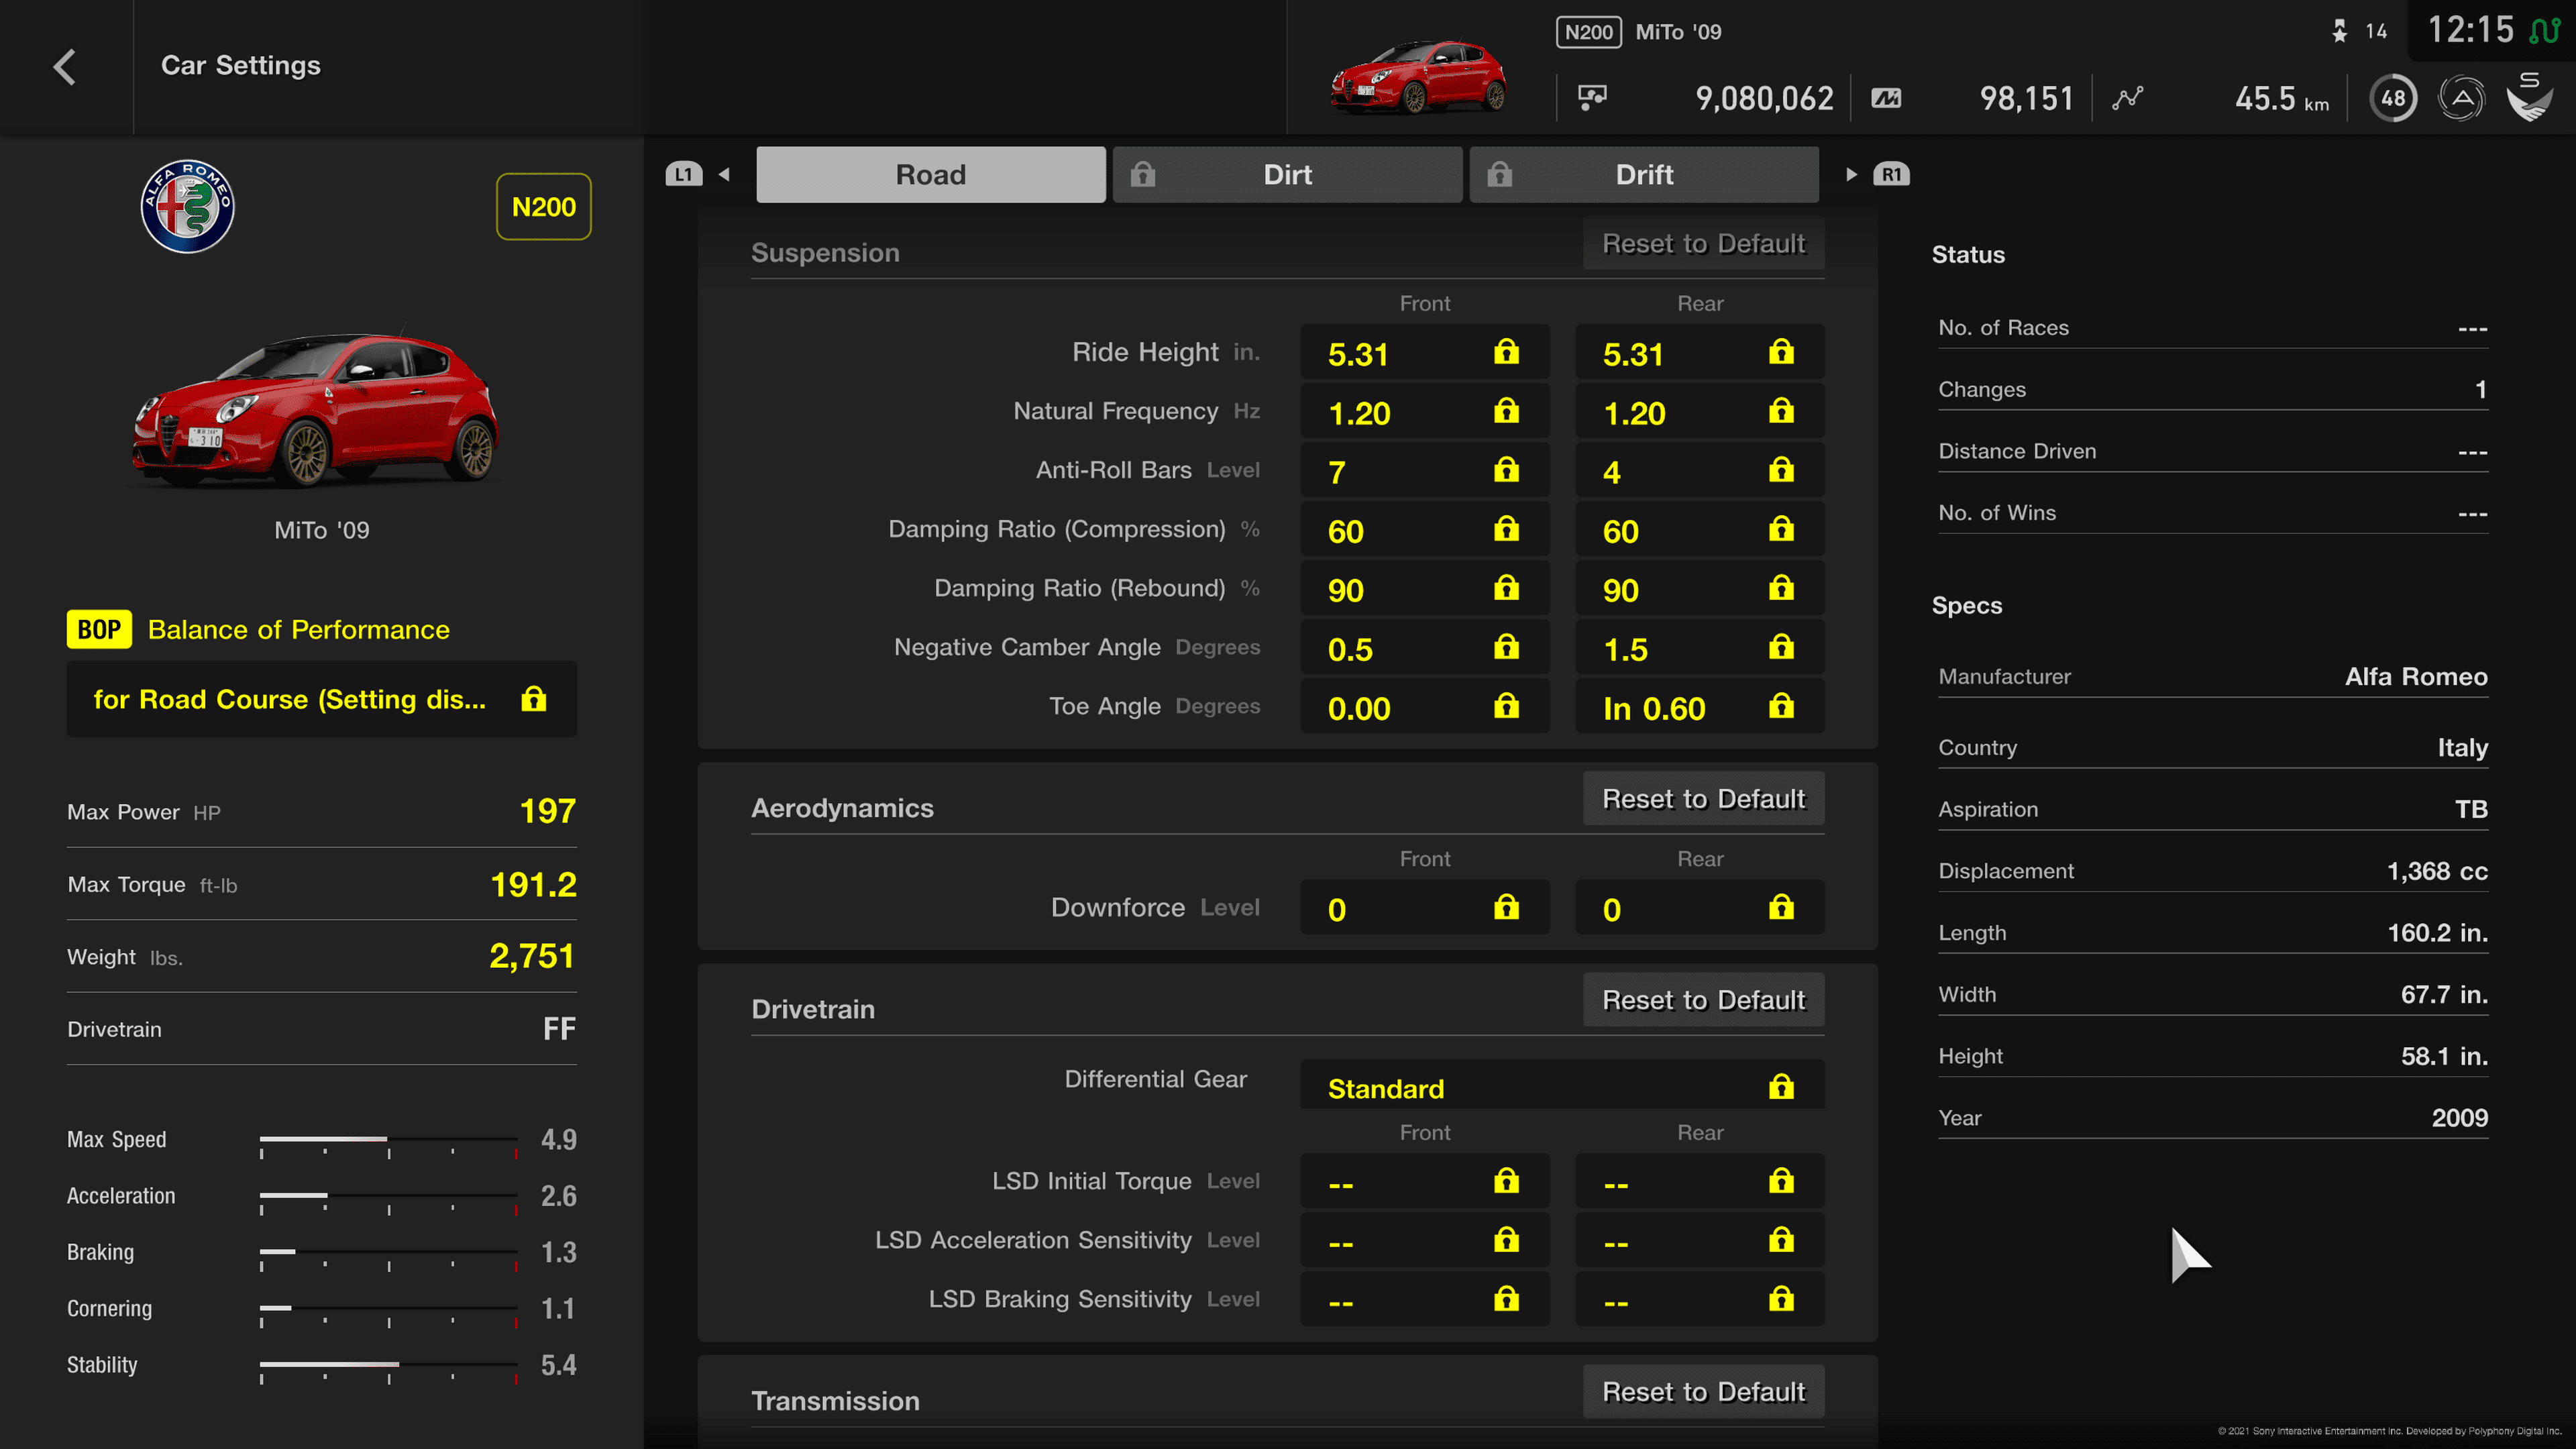Reset Transmission to Default

(1703, 1391)
